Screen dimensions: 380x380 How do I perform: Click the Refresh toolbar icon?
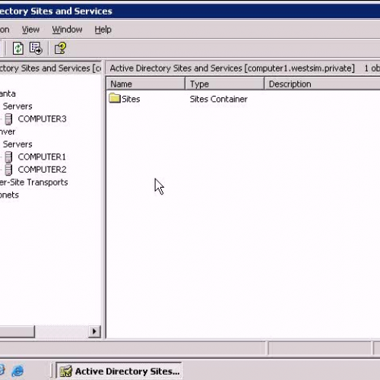click(18, 48)
